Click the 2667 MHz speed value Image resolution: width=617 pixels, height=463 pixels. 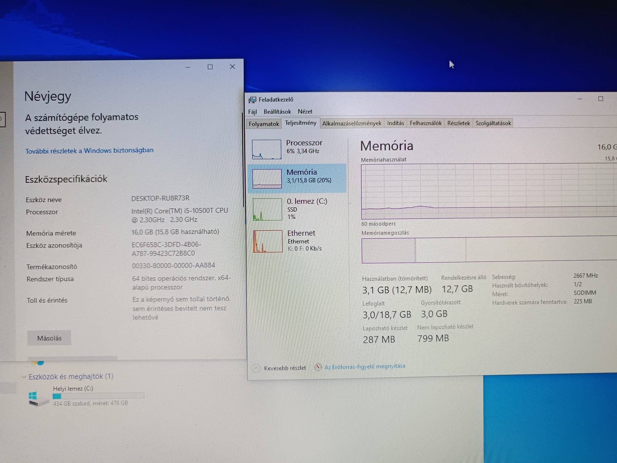coord(586,276)
